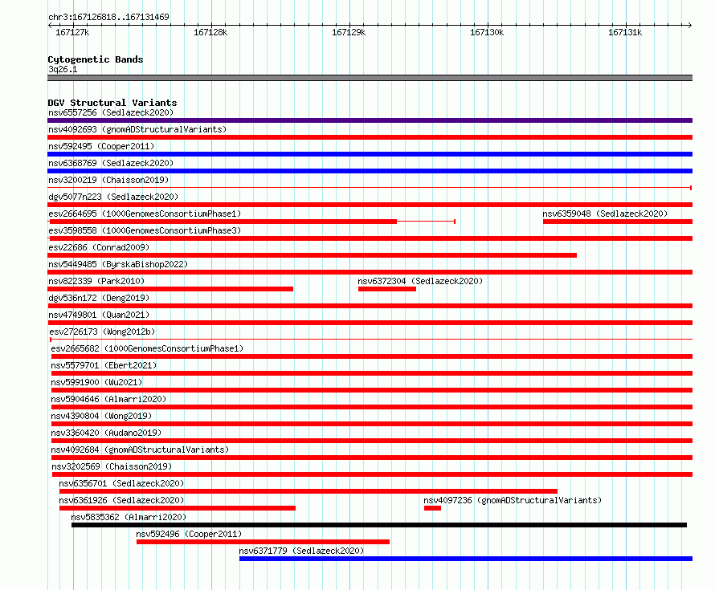Click the 167130k ruler label
The width and height of the screenshot is (715, 590).
coord(487,32)
